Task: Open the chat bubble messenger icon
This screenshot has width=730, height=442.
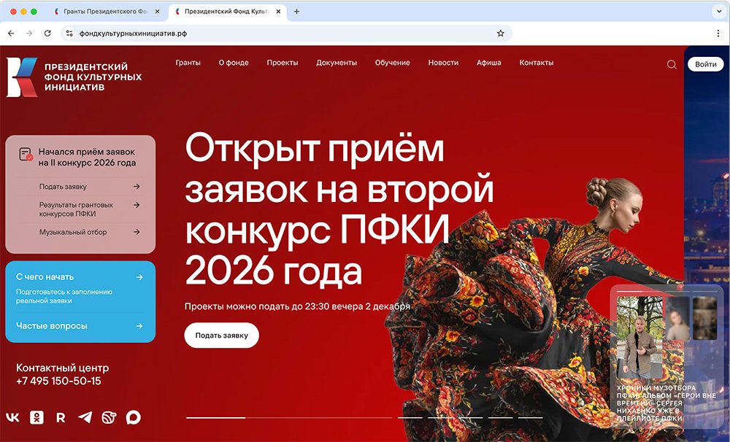Action: [133, 417]
